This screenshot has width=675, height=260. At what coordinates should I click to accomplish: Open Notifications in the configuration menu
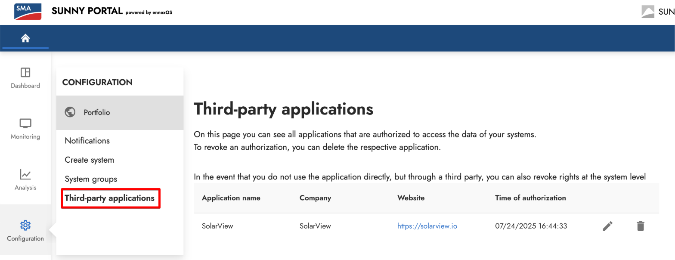pyautogui.click(x=87, y=141)
